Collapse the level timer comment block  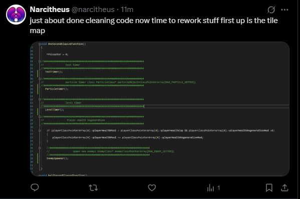(40, 99)
